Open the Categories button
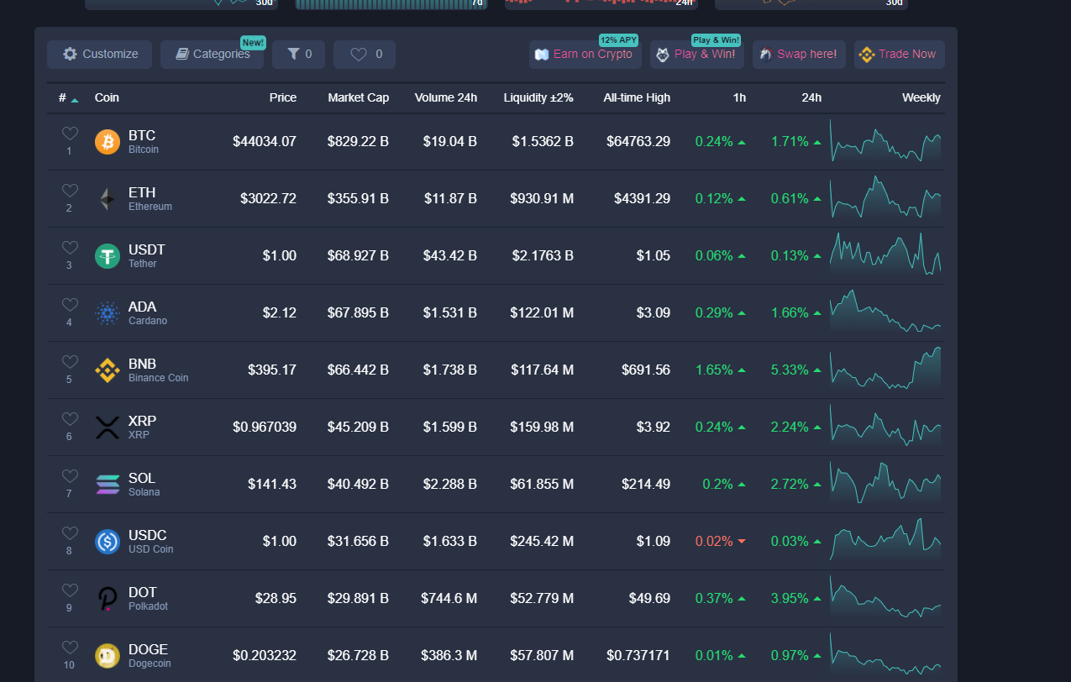 point(212,55)
